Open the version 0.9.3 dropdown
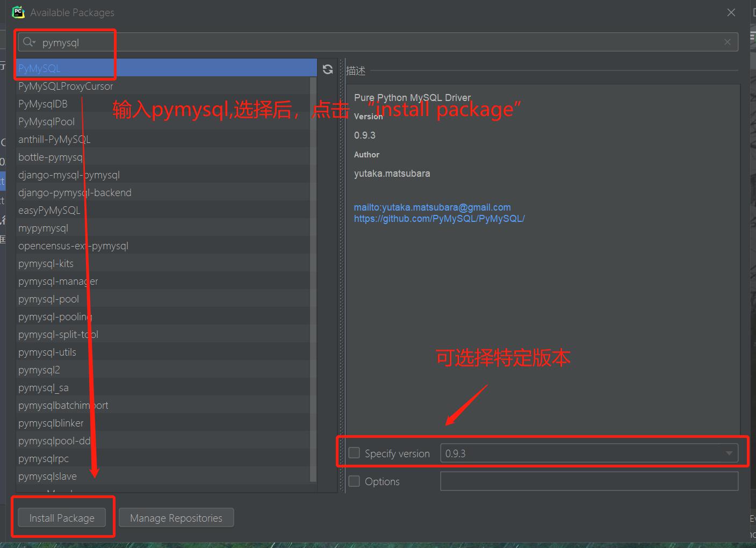 pos(589,453)
